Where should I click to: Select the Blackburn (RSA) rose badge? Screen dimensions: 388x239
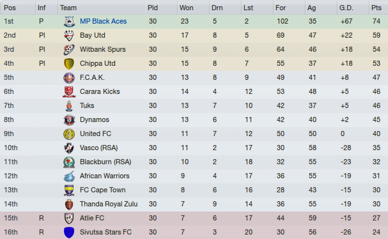point(69,162)
